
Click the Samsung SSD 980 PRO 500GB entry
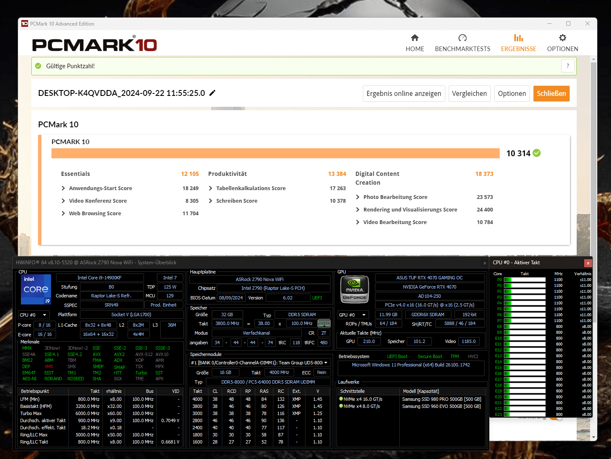(x=442, y=399)
